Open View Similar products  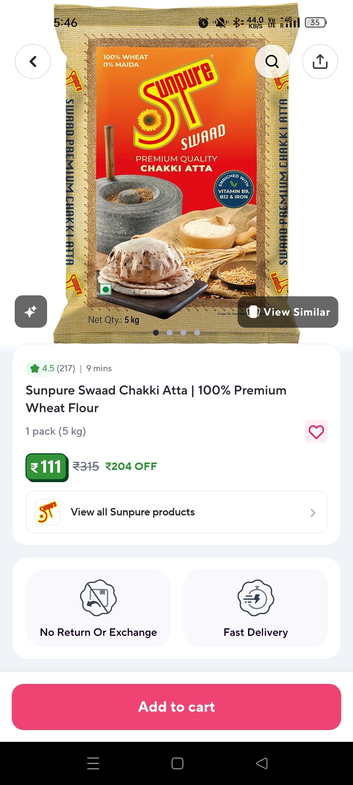[x=288, y=312]
